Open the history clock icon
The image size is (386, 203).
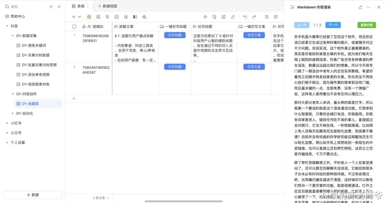click(x=214, y=17)
